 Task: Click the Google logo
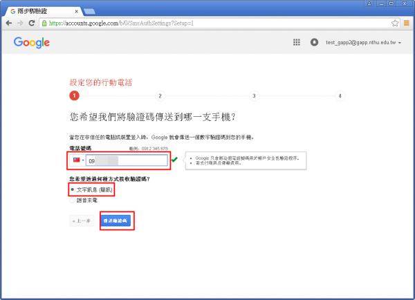click(x=32, y=42)
